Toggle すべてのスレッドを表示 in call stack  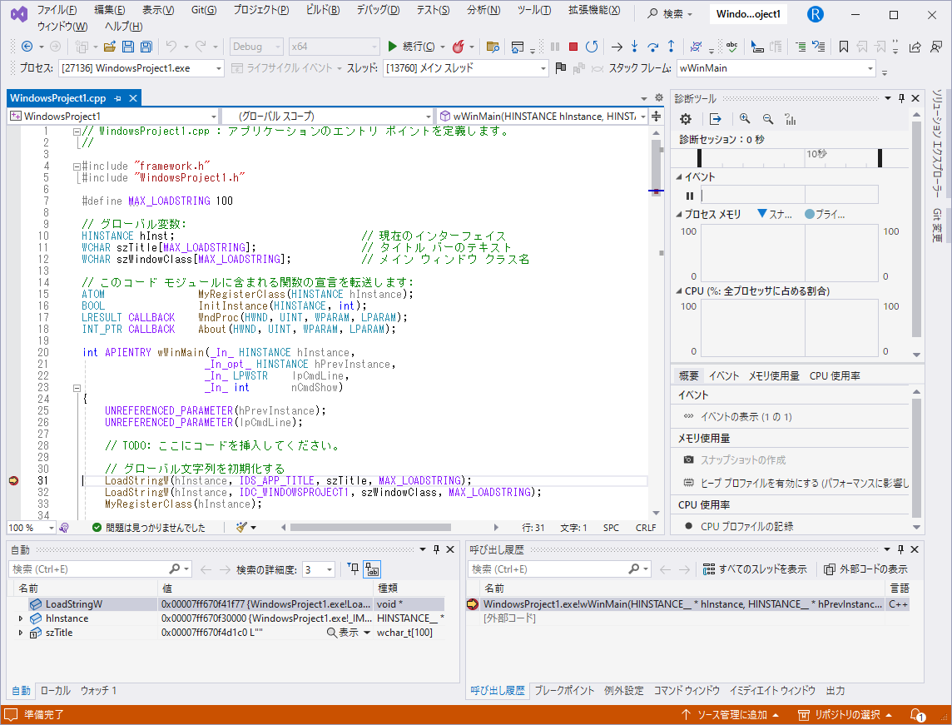(x=755, y=569)
